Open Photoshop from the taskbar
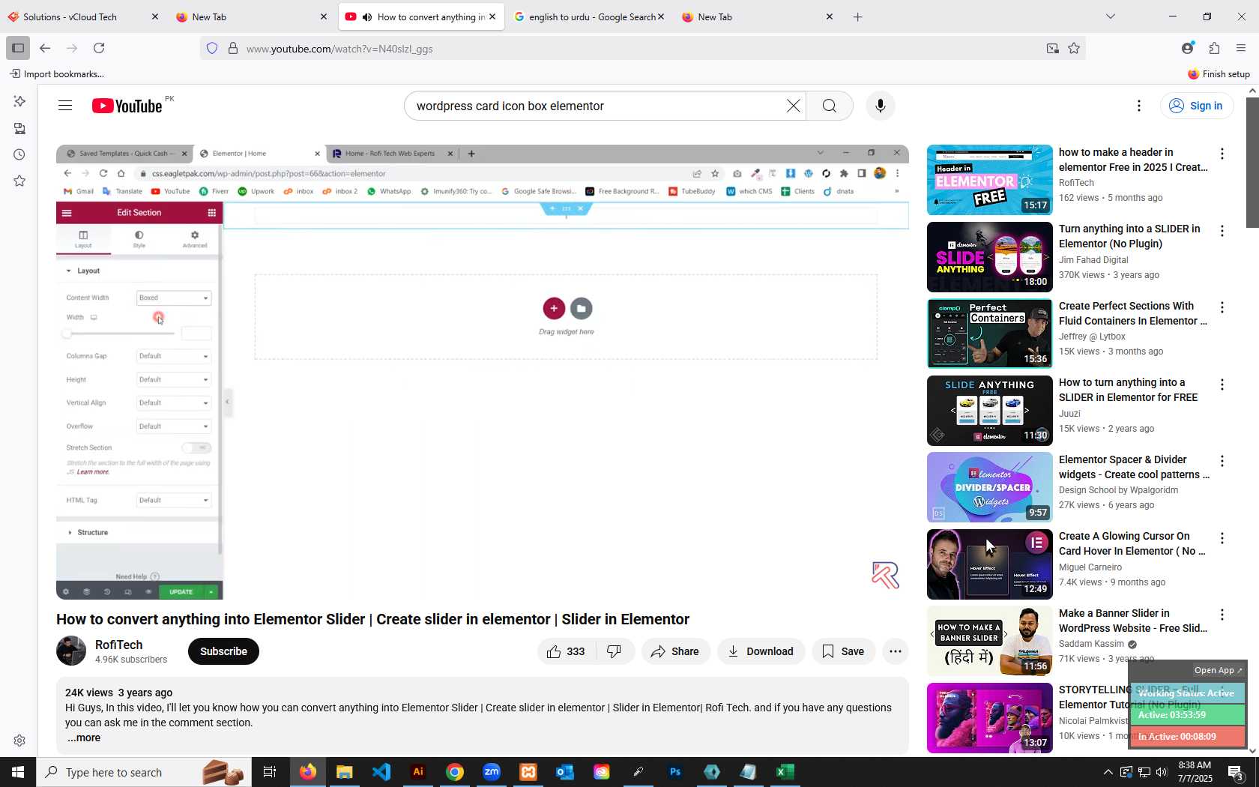The width and height of the screenshot is (1259, 787). (675, 772)
